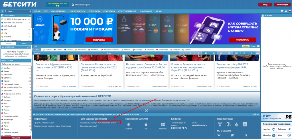Click the Поиск search input field

tap(16, 11)
